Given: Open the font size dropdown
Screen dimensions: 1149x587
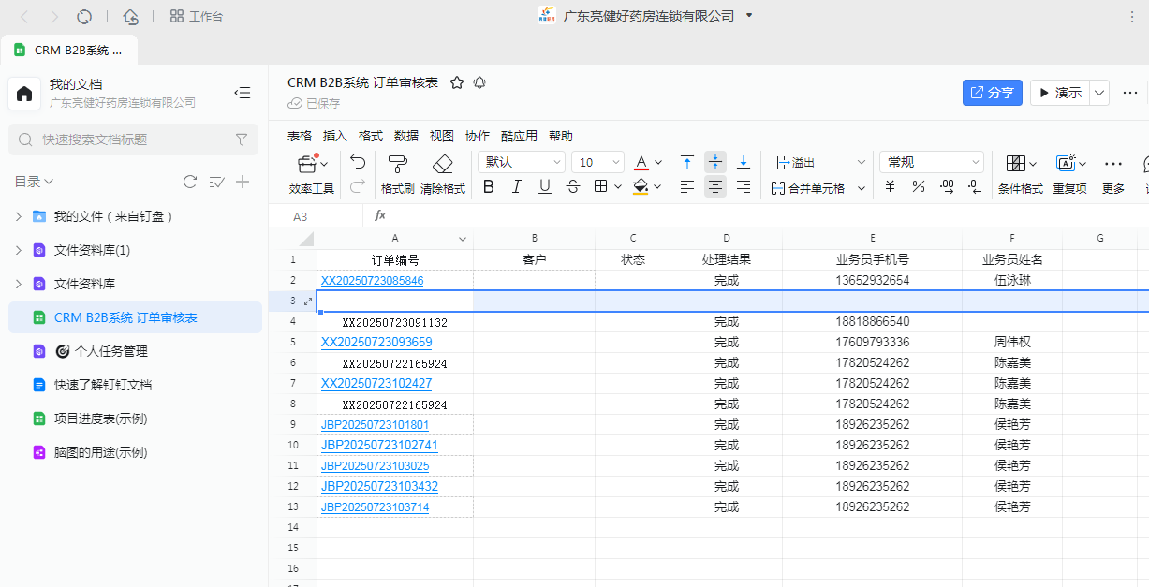Looking at the screenshot, I should tap(597, 162).
